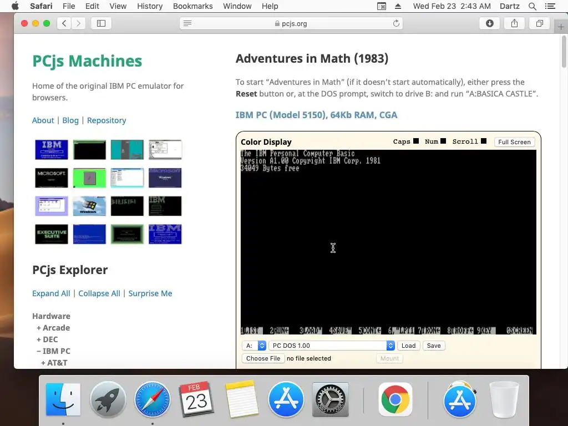
Task: Click the Save diskette button
Action: tap(434, 346)
